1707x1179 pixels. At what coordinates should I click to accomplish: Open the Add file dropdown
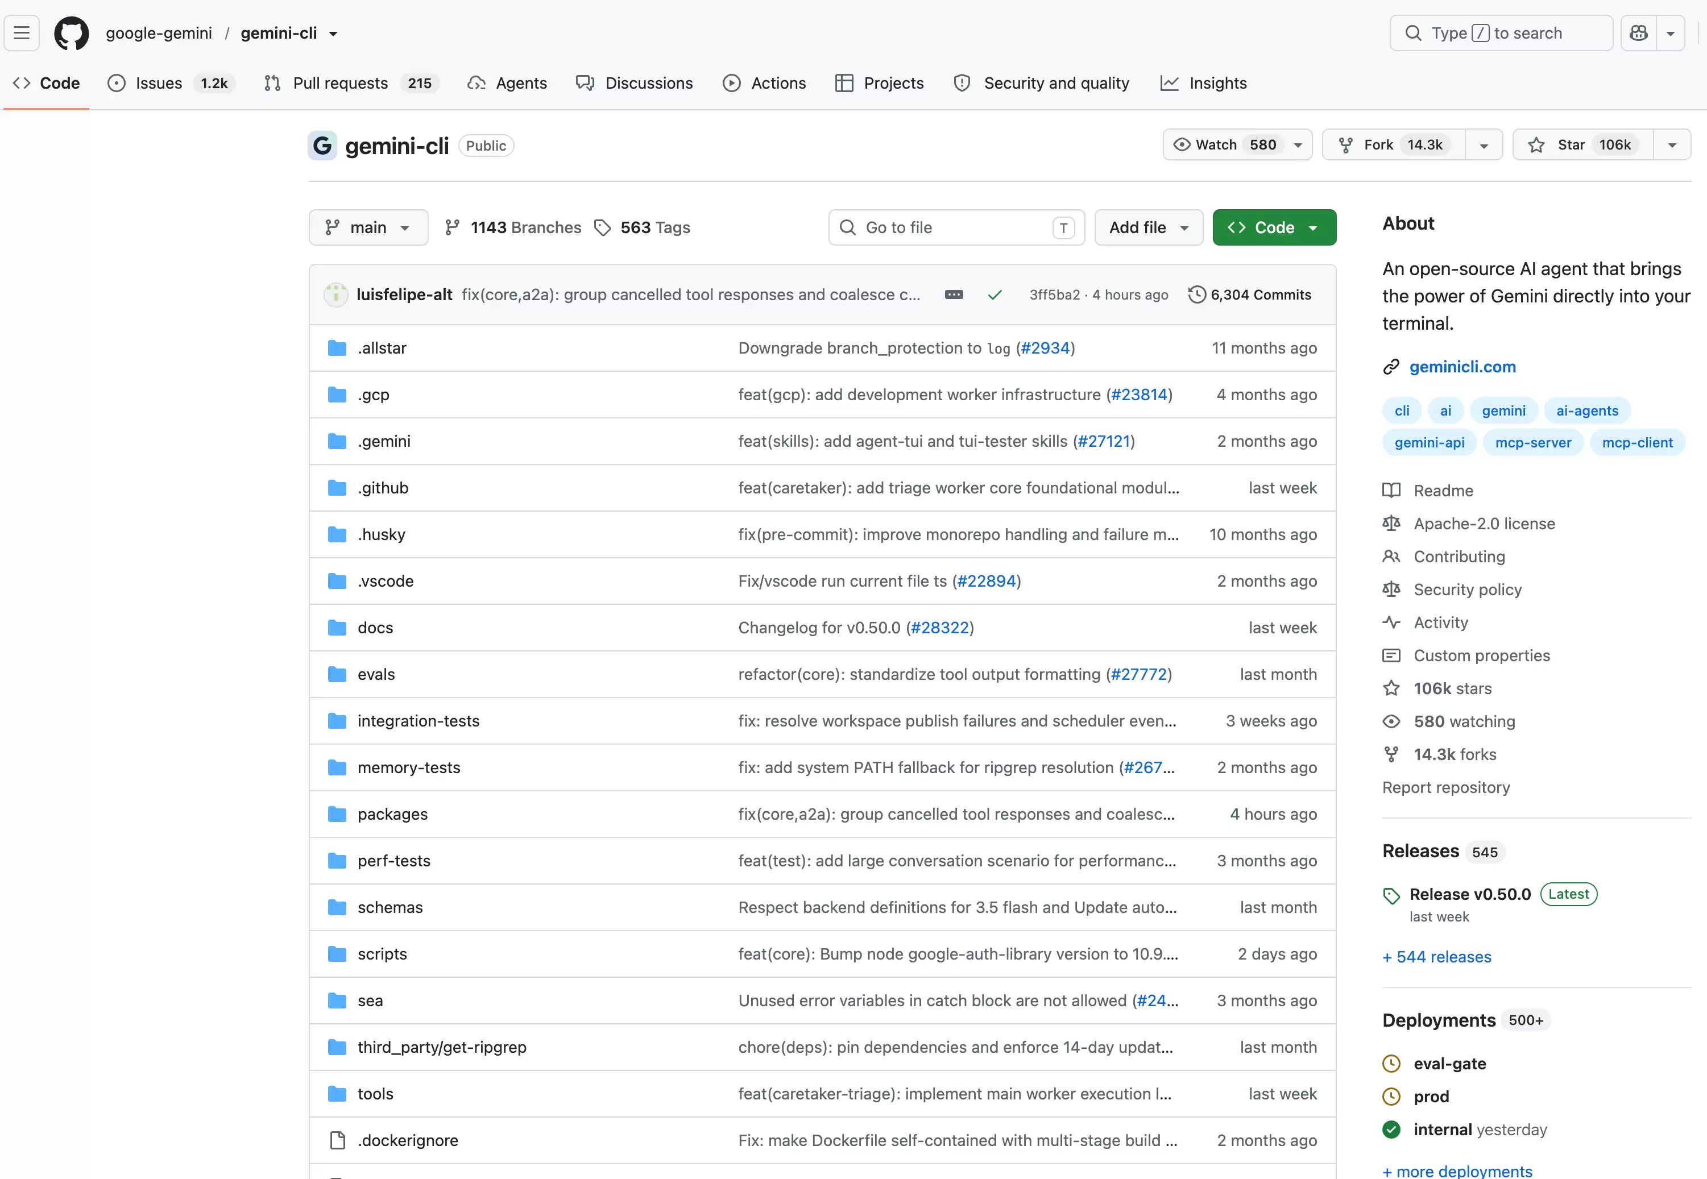tap(1149, 227)
